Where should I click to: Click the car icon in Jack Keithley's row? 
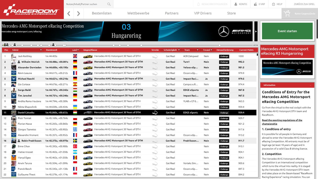[88, 56]
